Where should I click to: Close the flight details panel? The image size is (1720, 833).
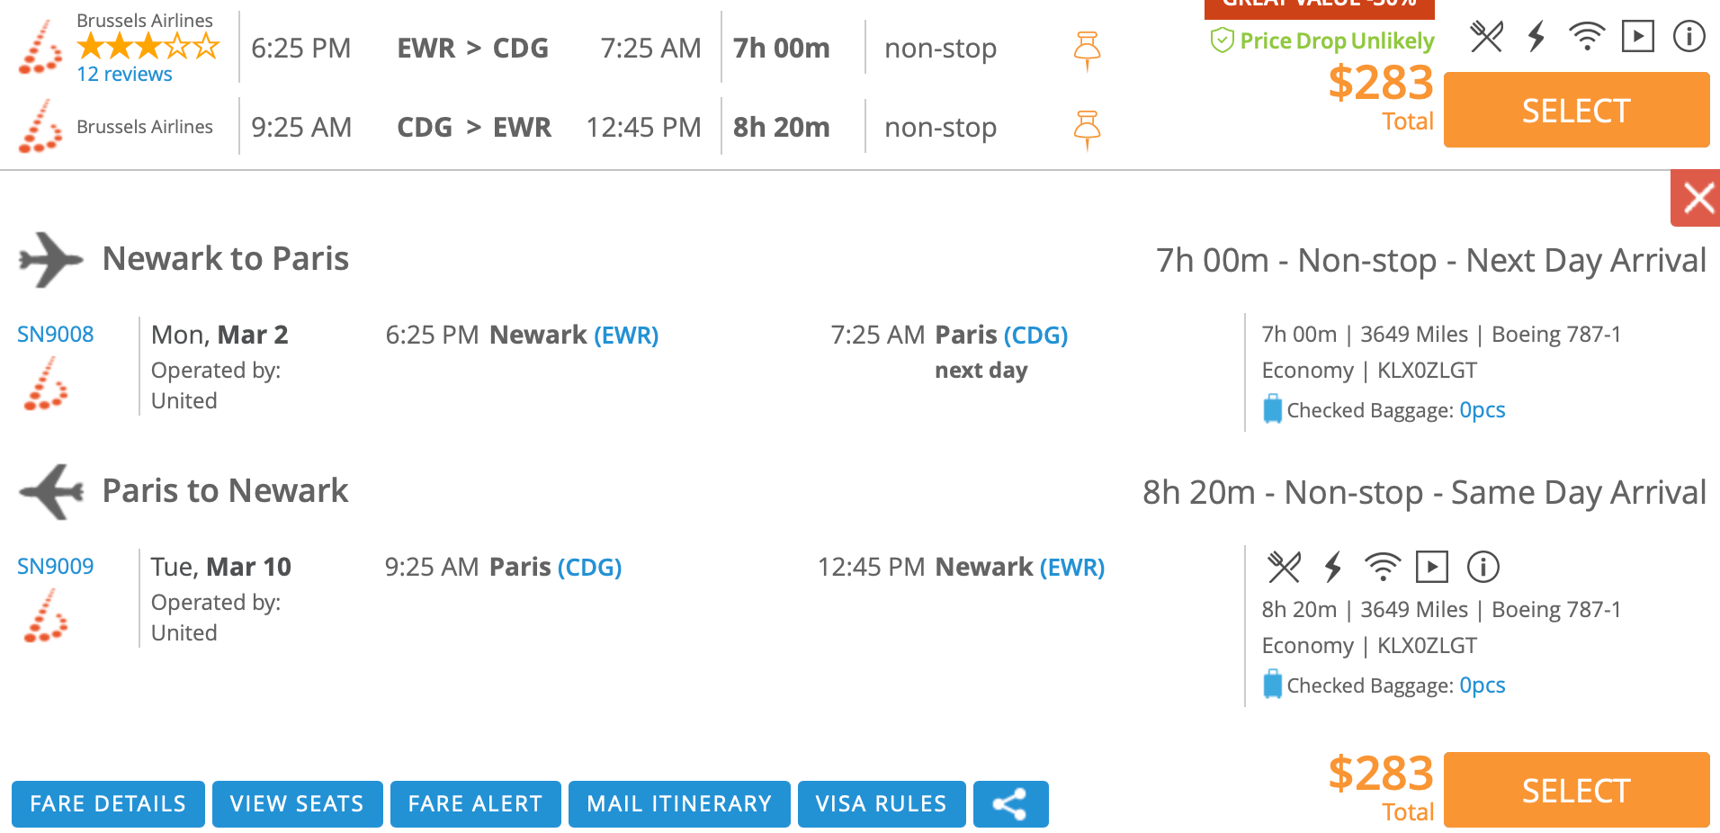(x=1698, y=198)
